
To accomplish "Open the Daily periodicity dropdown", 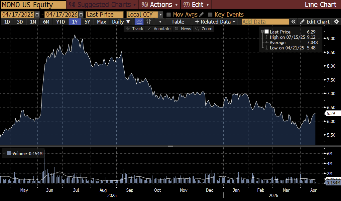I will click(121, 22).
